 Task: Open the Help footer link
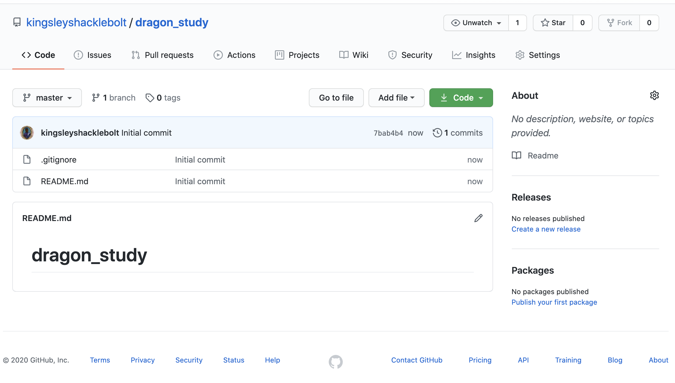tap(273, 360)
